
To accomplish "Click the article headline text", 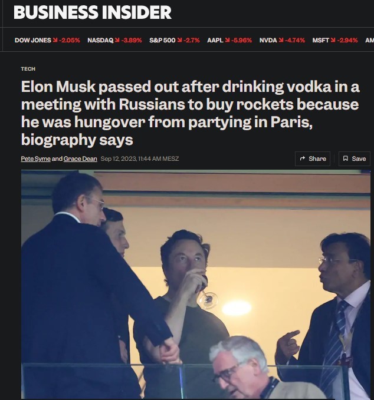I will pyautogui.click(x=191, y=113).
